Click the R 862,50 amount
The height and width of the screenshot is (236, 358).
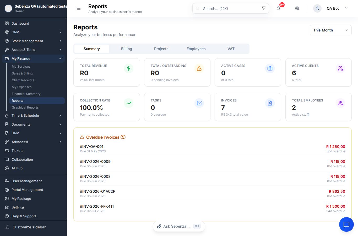pyautogui.click(x=337, y=191)
